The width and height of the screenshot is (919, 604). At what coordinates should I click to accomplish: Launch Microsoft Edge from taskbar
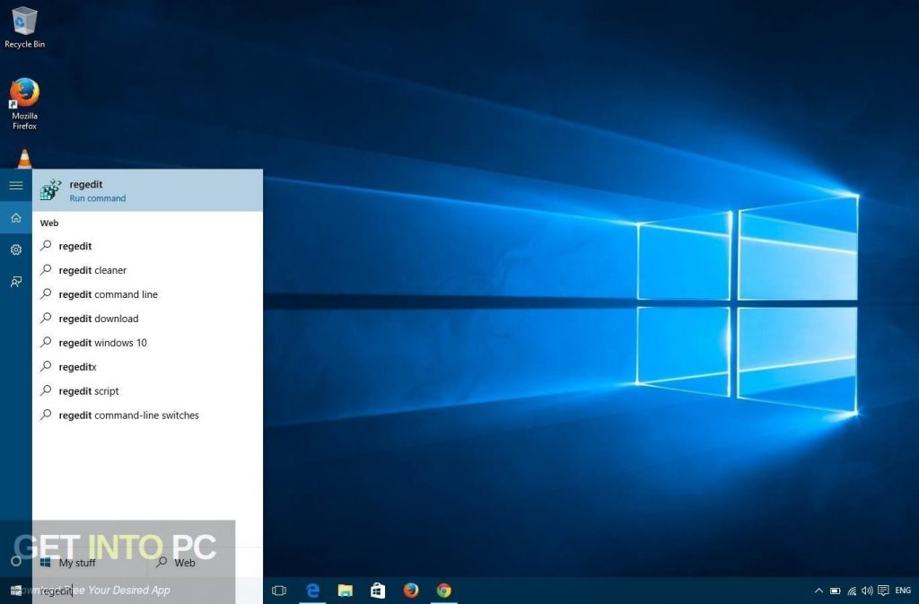click(312, 591)
